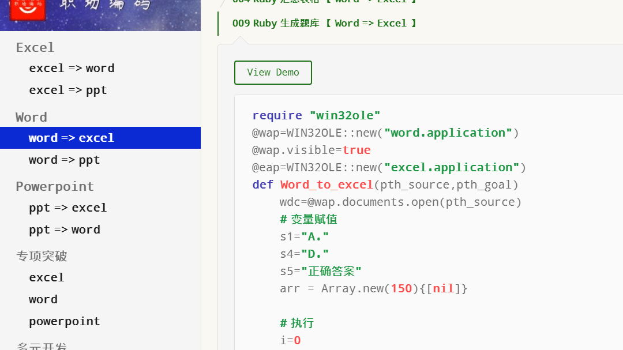The height and width of the screenshot is (350, 623).
Task: Open the word item under 专项突破
Action: (43, 299)
